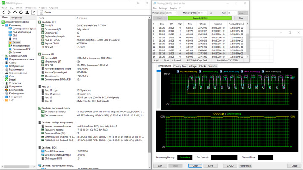Click the graph chart toolbar icon
303x170 pixels.
click(x=33, y=13)
